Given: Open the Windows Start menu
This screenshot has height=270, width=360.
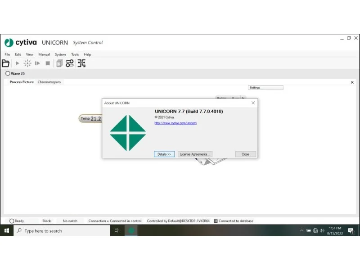Looking at the screenshot, I should tap(7, 230).
